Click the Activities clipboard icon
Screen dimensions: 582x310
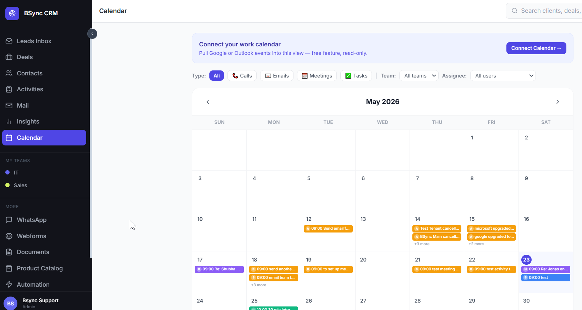click(9, 89)
